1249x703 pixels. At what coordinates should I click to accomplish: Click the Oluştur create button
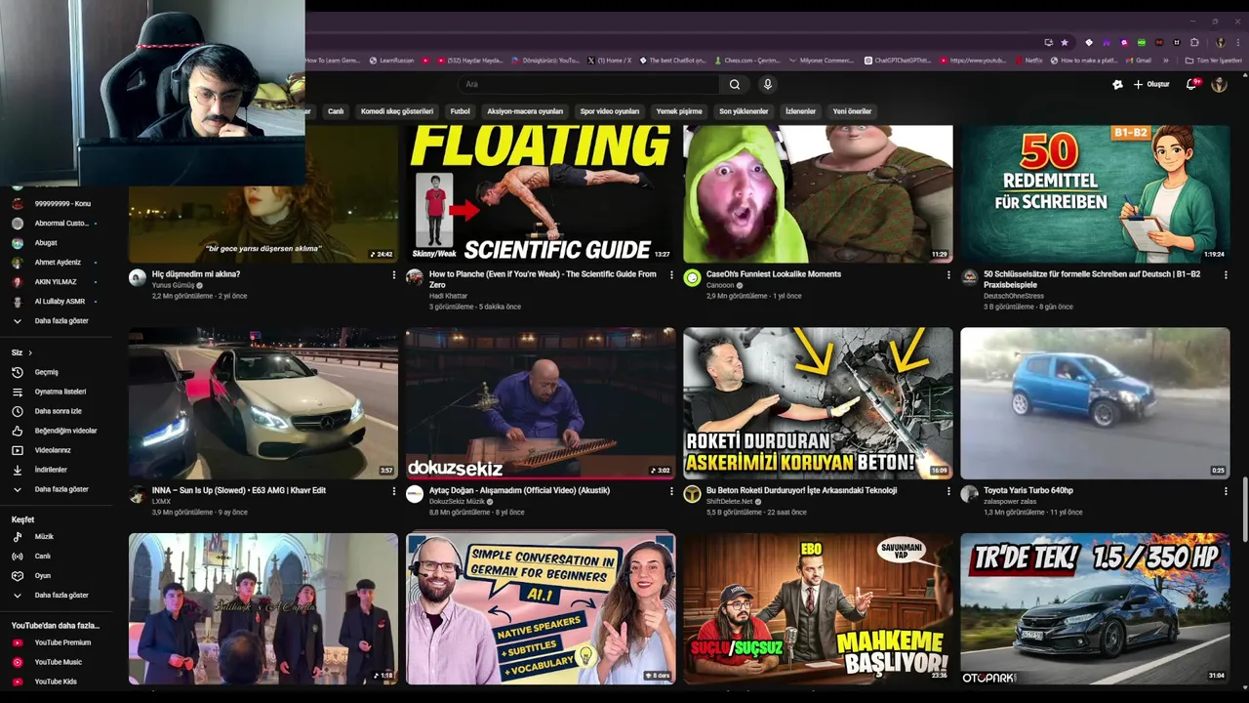[x=1151, y=84]
